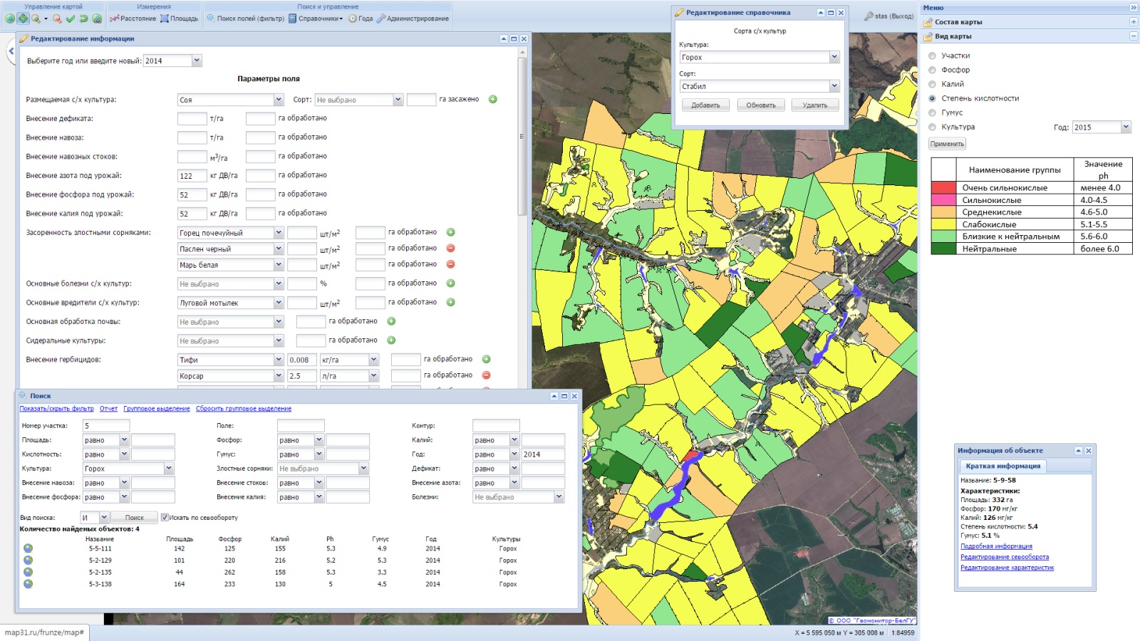Choose the Гумус radio button
This screenshot has height=641, width=1140.
point(932,113)
